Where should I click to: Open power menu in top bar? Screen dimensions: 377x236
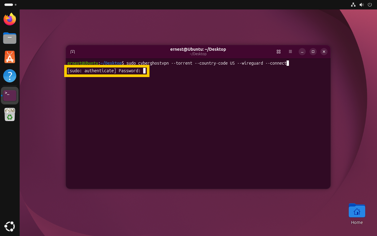[370, 5]
